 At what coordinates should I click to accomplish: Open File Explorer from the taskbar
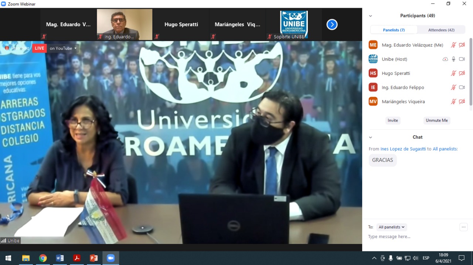(26, 258)
